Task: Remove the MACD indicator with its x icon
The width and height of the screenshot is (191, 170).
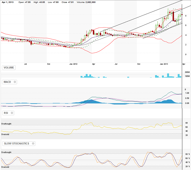Action: pyautogui.click(x=15, y=82)
